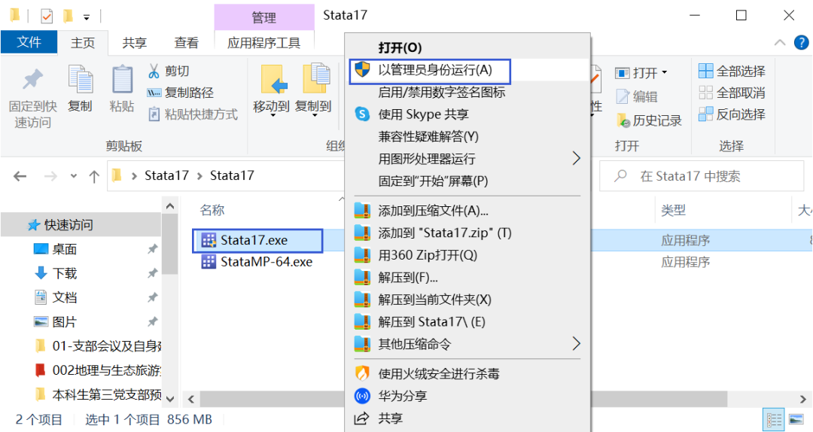Switch to the Share ribbon tab
The image size is (813, 432).
[x=134, y=43]
